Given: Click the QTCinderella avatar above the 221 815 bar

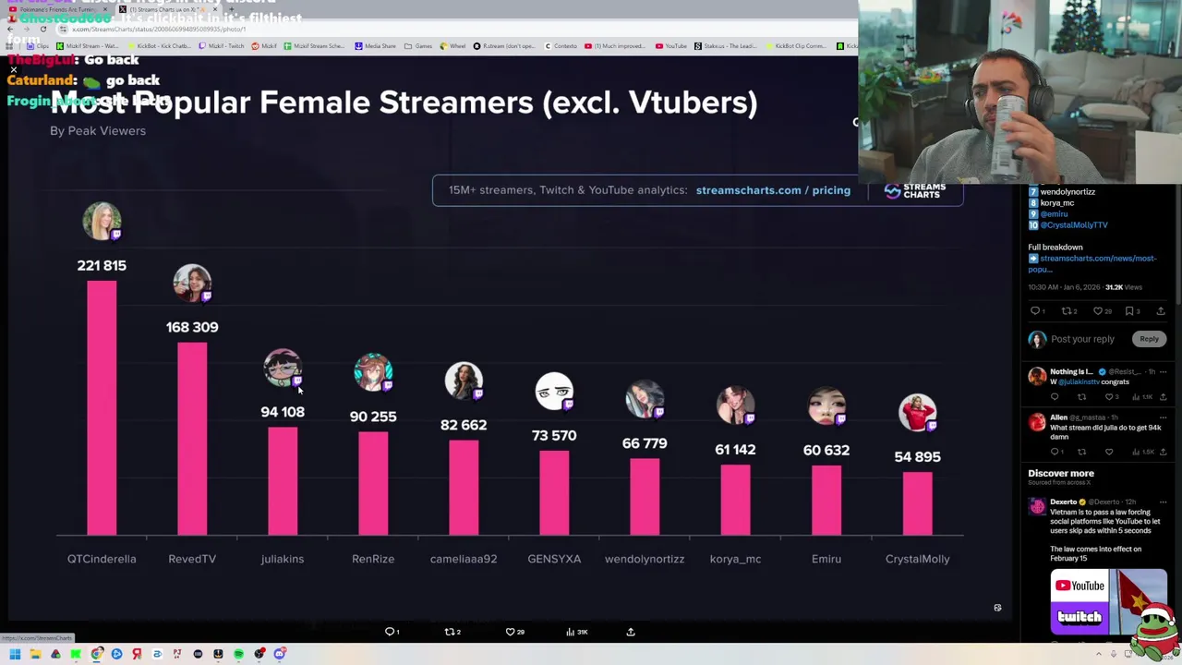Looking at the screenshot, I should tap(102, 222).
